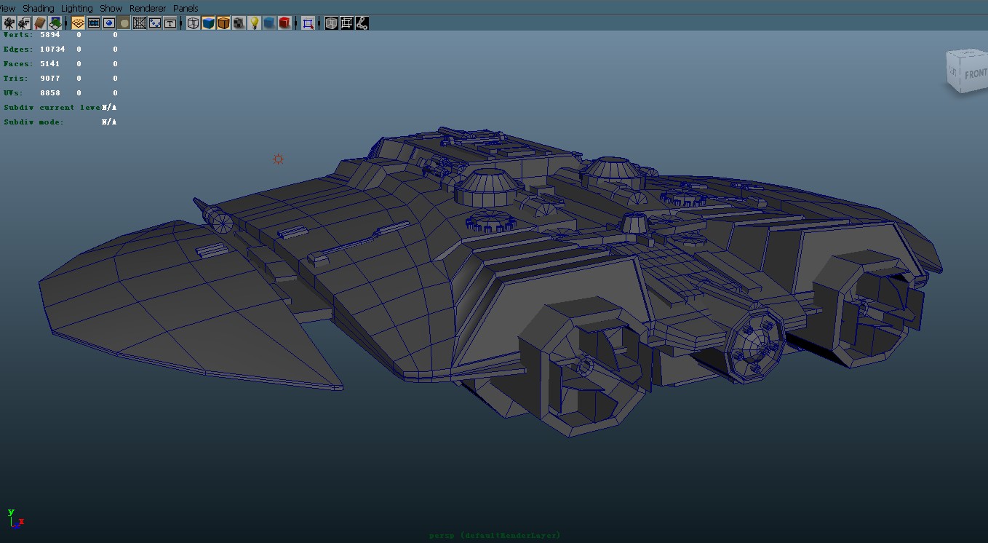
Task: Turn on Use All Lights bulb
Action: click(255, 23)
